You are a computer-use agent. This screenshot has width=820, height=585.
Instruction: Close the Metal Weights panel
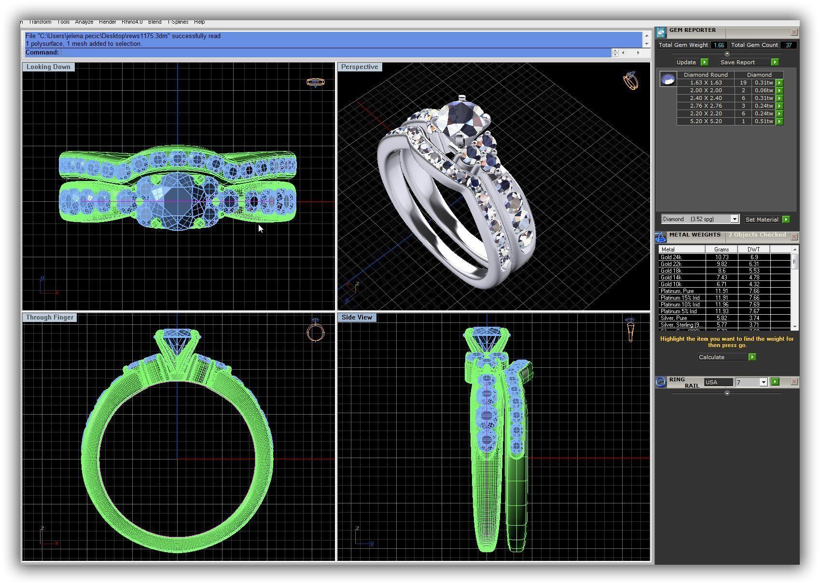[x=794, y=237]
